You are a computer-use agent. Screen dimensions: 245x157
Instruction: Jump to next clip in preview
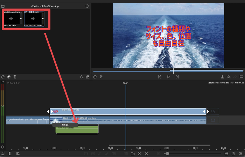177,77
